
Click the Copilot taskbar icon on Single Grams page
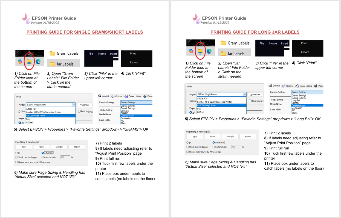[x=20, y=62]
